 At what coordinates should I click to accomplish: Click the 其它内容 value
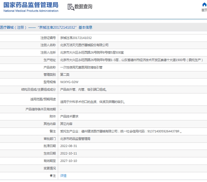tap(66, 124)
